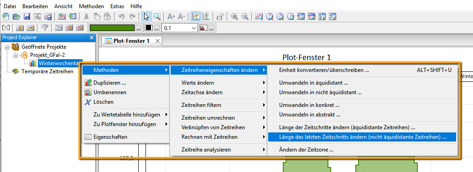473x172 pixels.
Task: Select Umwandeln in äquidistant menu entry
Action: (x=362, y=83)
